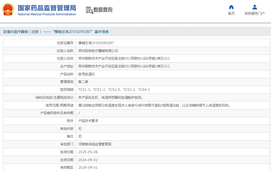Click the 备注 label
271x171 pixels.
click(x=70, y=136)
